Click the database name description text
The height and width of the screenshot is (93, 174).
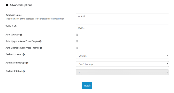pos(35,19)
